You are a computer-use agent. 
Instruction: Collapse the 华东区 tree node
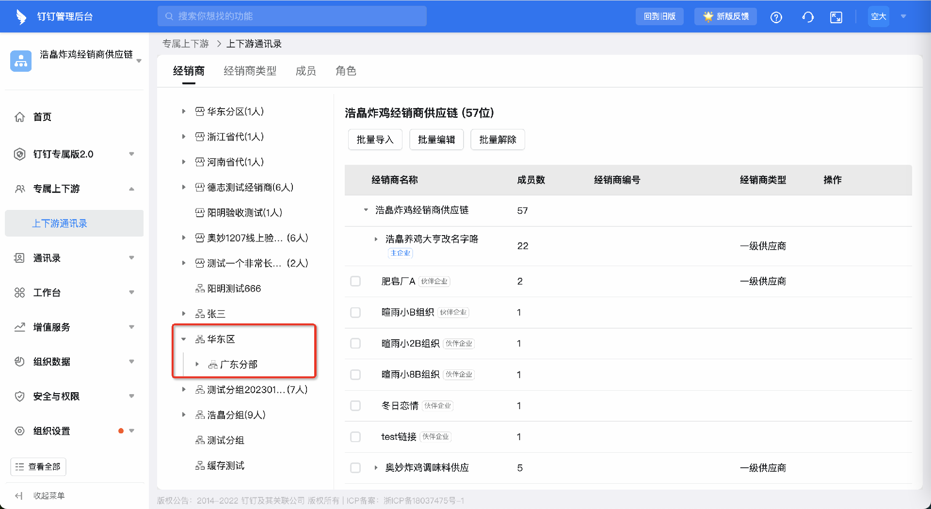tap(184, 339)
